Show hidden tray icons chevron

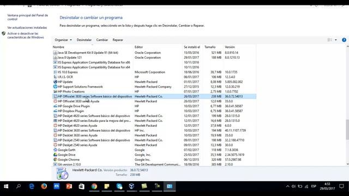(x=287, y=186)
